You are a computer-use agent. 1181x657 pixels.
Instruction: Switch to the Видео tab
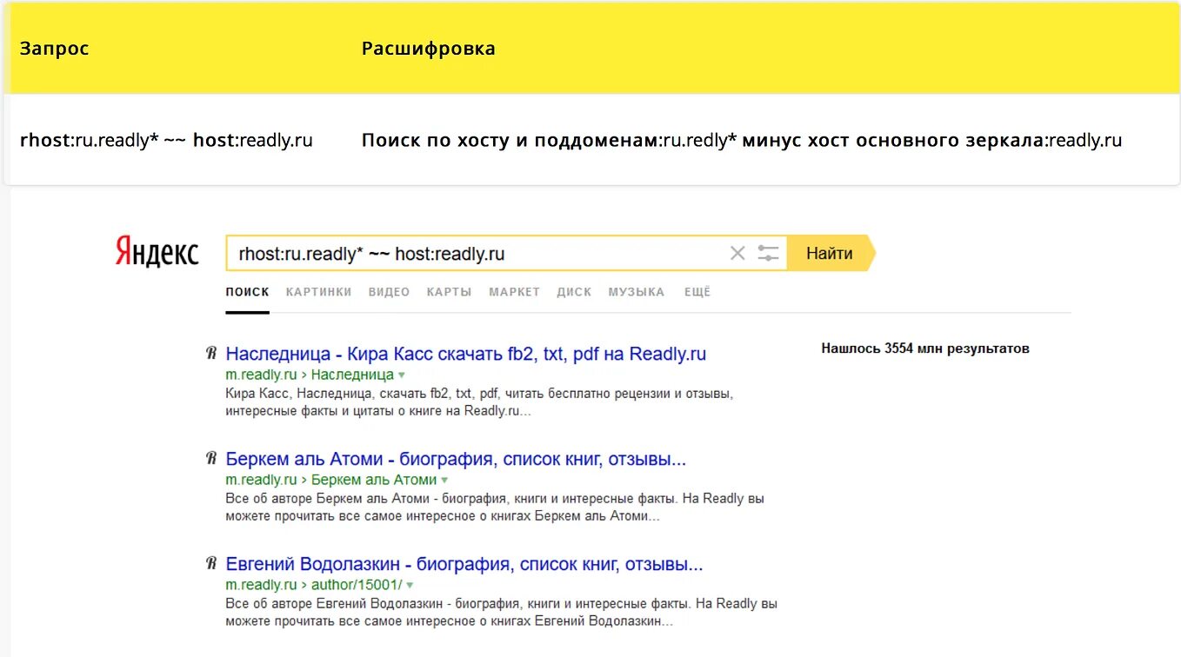click(x=389, y=292)
